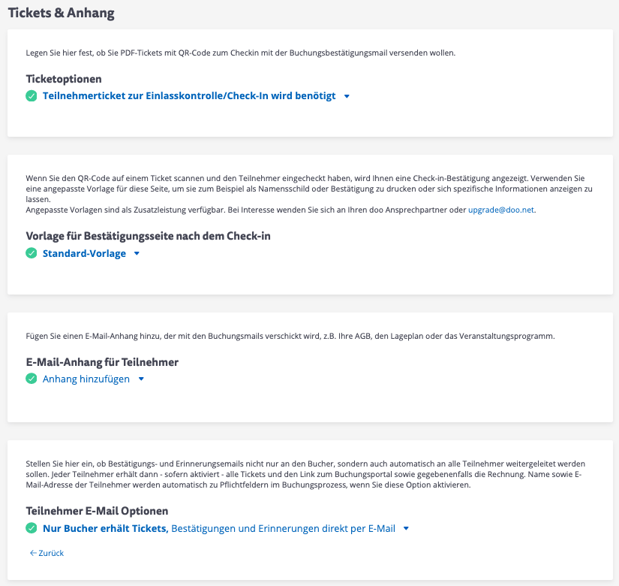Click the green checkmark next to Nur Bucher erhält Tickets
The height and width of the screenshot is (586, 619).
(32, 529)
